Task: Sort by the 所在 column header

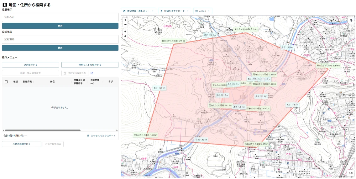Action: click(52, 82)
